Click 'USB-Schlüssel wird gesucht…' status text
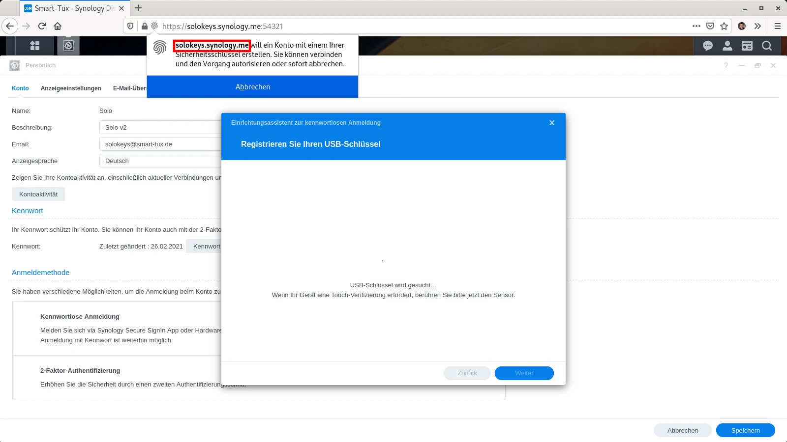787x442 pixels. [393, 285]
